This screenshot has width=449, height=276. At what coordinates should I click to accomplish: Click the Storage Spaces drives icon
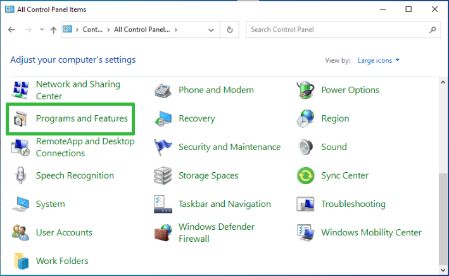(163, 175)
